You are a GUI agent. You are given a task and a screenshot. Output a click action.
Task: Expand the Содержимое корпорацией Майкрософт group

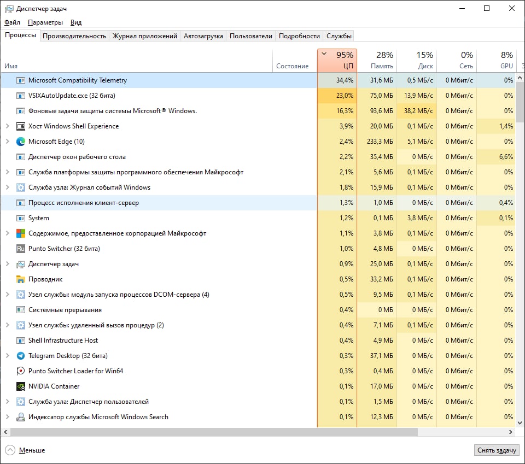7,233
